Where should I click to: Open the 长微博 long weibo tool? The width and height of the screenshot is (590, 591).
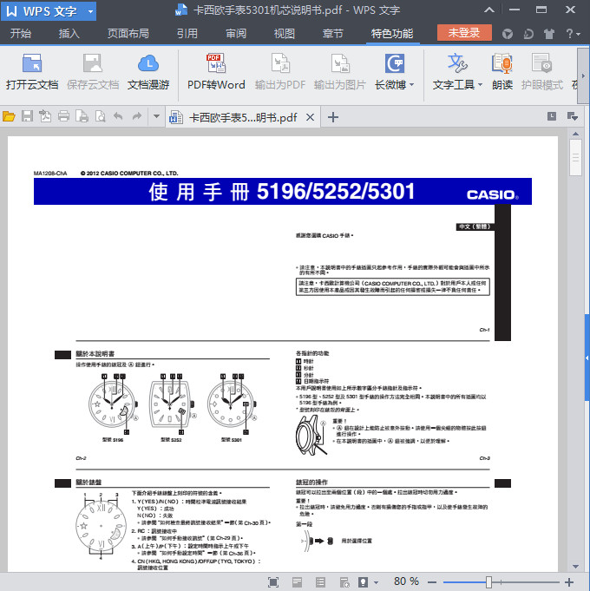point(394,72)
